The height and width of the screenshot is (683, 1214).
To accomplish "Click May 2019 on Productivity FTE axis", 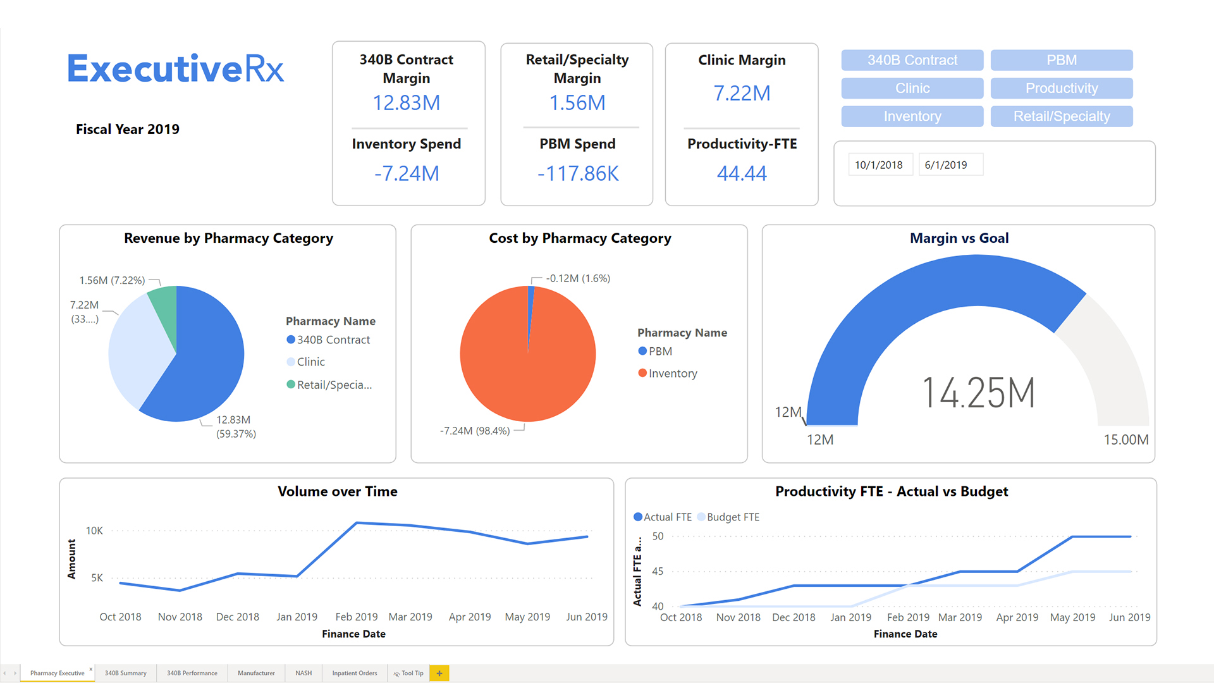I will [1072, 617].
